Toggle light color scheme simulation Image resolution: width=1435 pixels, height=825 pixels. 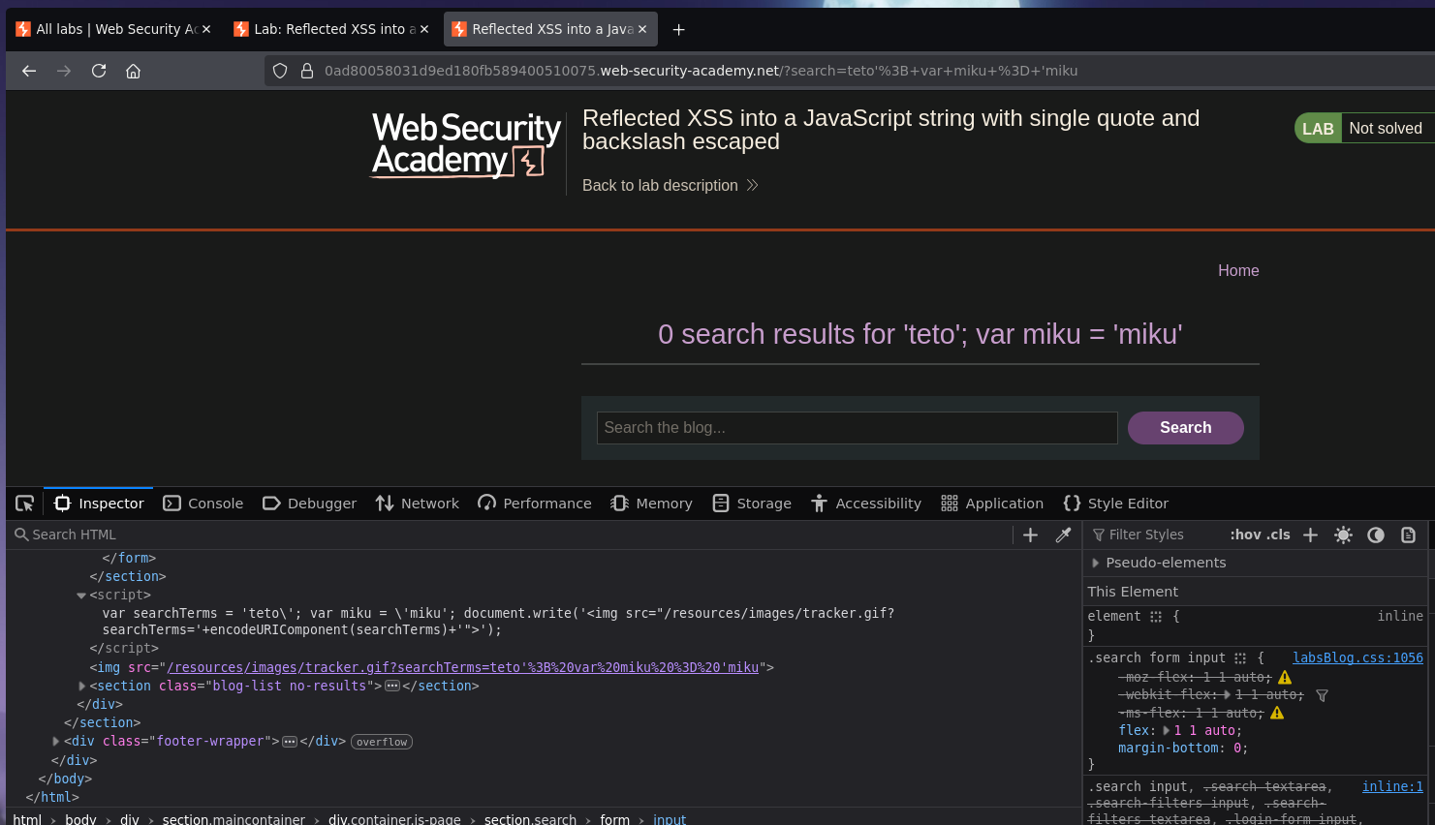(1343, 535)
